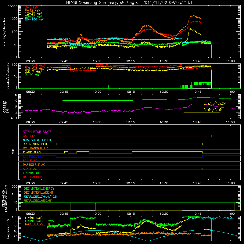The image size is (244, 244).
Task: Select the ECLIPSE_FLAG label
Action: pos(33,156)
